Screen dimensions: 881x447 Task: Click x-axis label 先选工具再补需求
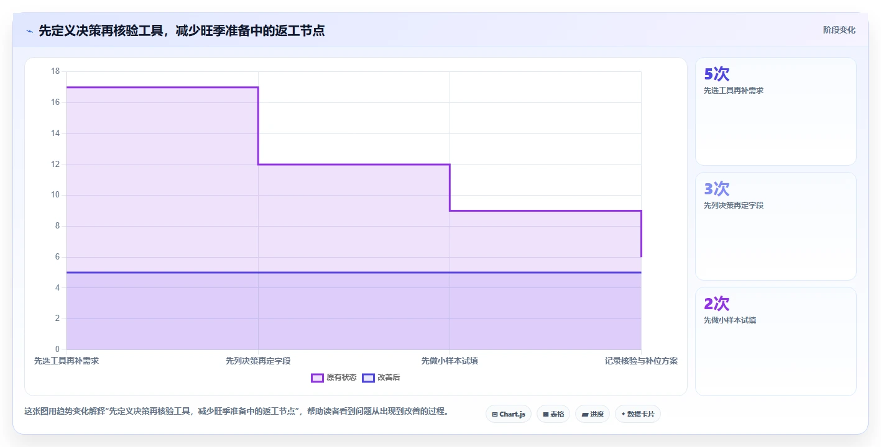pos(67,361)
